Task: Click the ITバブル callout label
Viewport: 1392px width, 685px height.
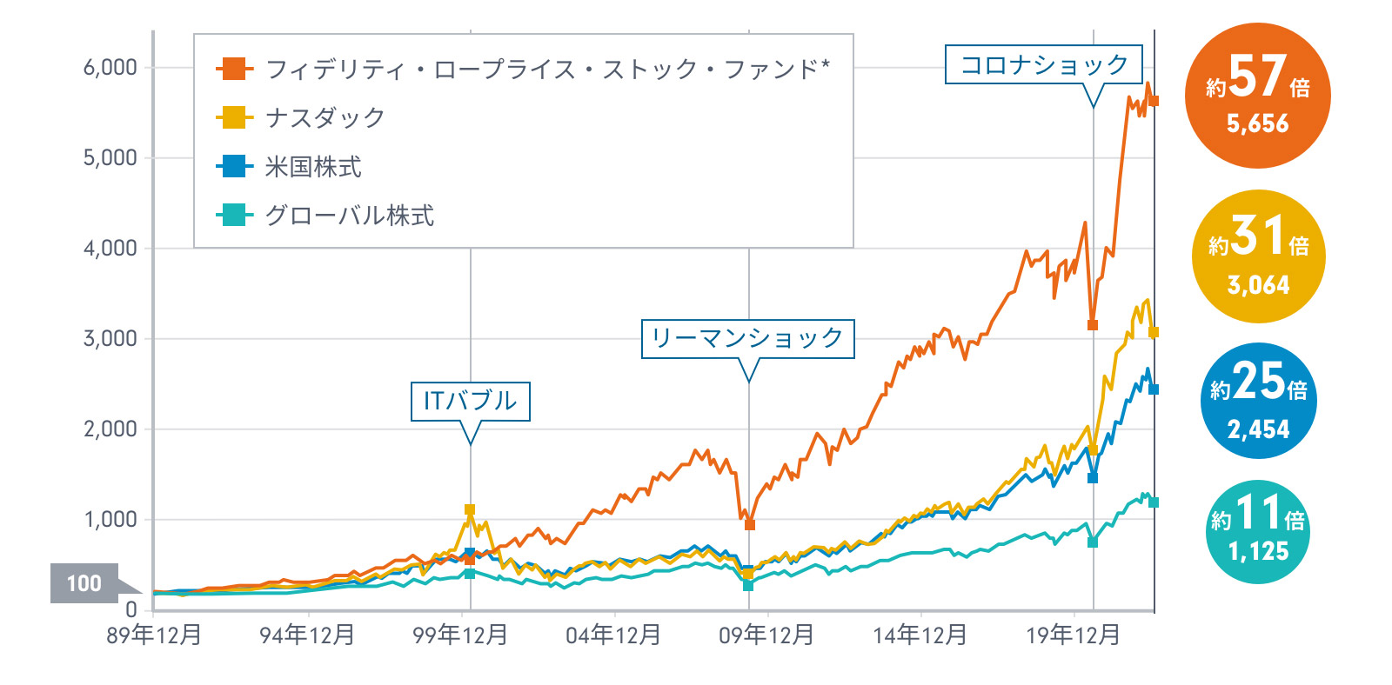Action: coord(470,401)
